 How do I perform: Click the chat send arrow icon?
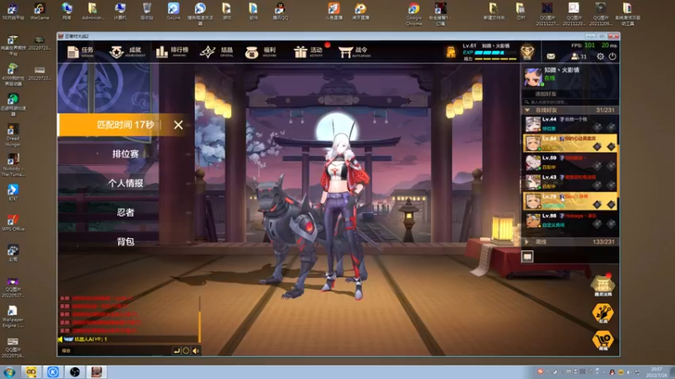click(x=176, y=350)
